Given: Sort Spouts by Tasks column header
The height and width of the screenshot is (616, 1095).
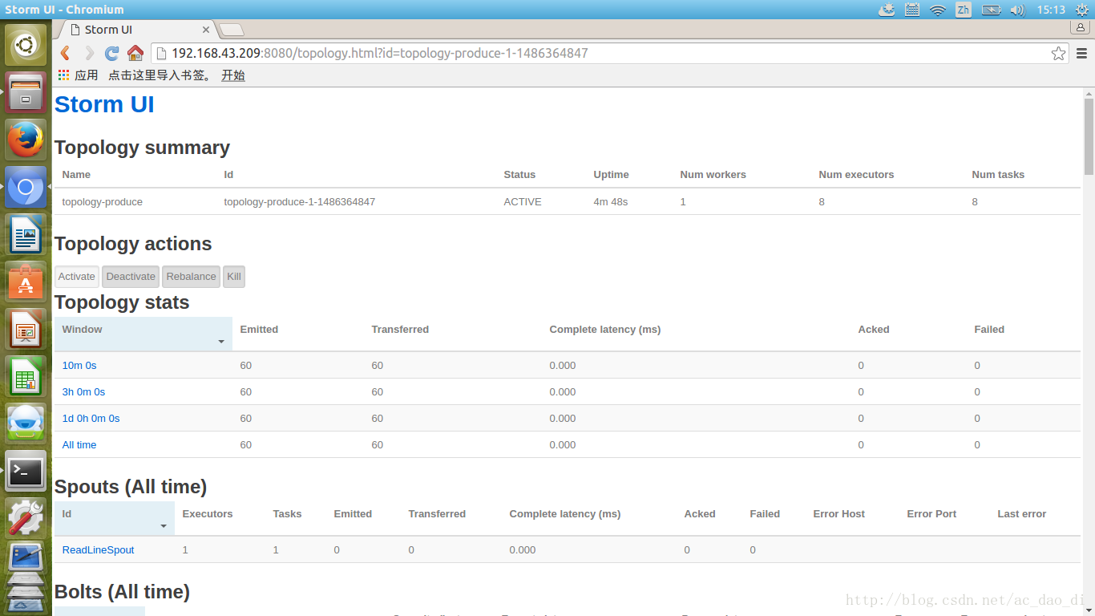Looking at the screenshot, I should tap(287, 513).
